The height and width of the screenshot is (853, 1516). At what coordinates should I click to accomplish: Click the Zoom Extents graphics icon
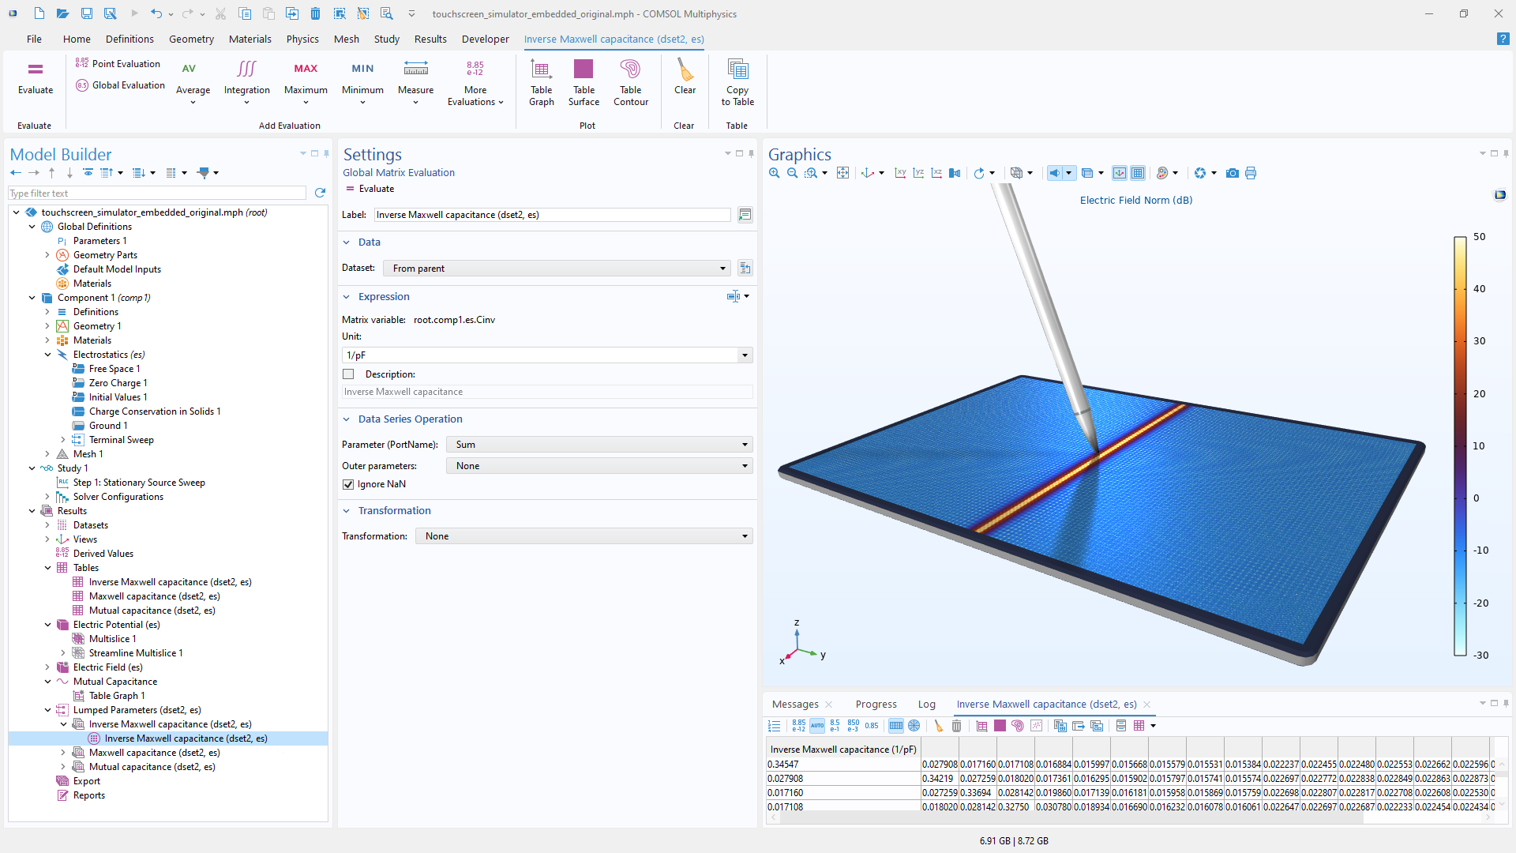tap(842, 173)
